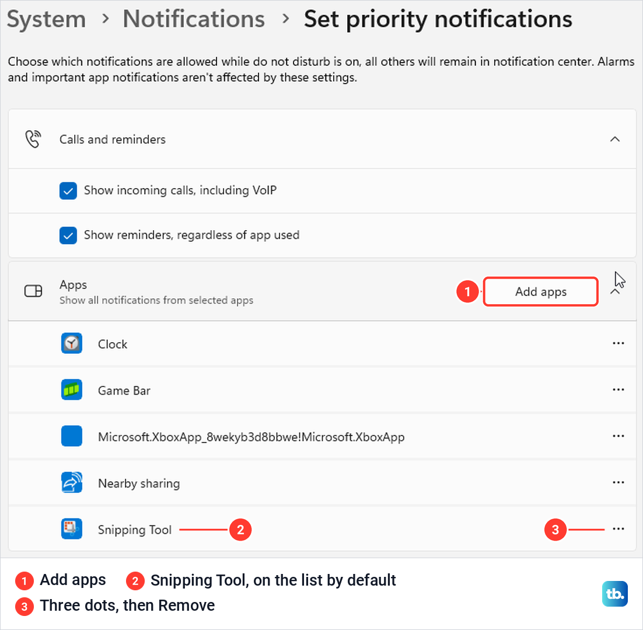Click the Game Bar app icon
The image size is (643, 630).
[x=71, y=389]
